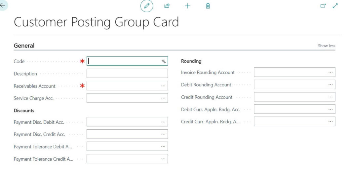Image resolution: width=353 pixels, height=192 pixels.
Task: Click the Payment Tolerance Debit field
Action: [x=127, y=146]
